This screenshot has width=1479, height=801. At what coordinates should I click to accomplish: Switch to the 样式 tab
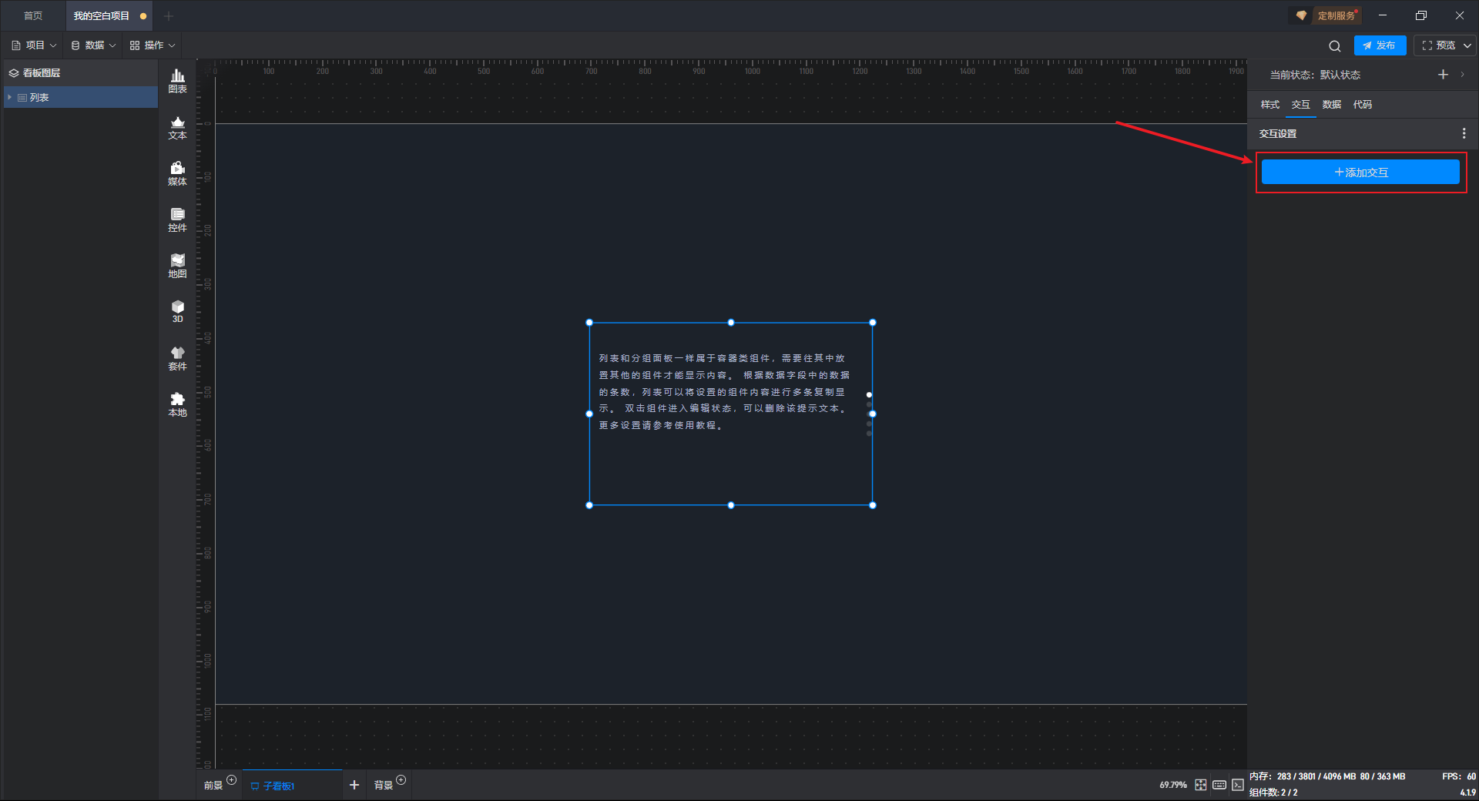(x=1270, y=105)
